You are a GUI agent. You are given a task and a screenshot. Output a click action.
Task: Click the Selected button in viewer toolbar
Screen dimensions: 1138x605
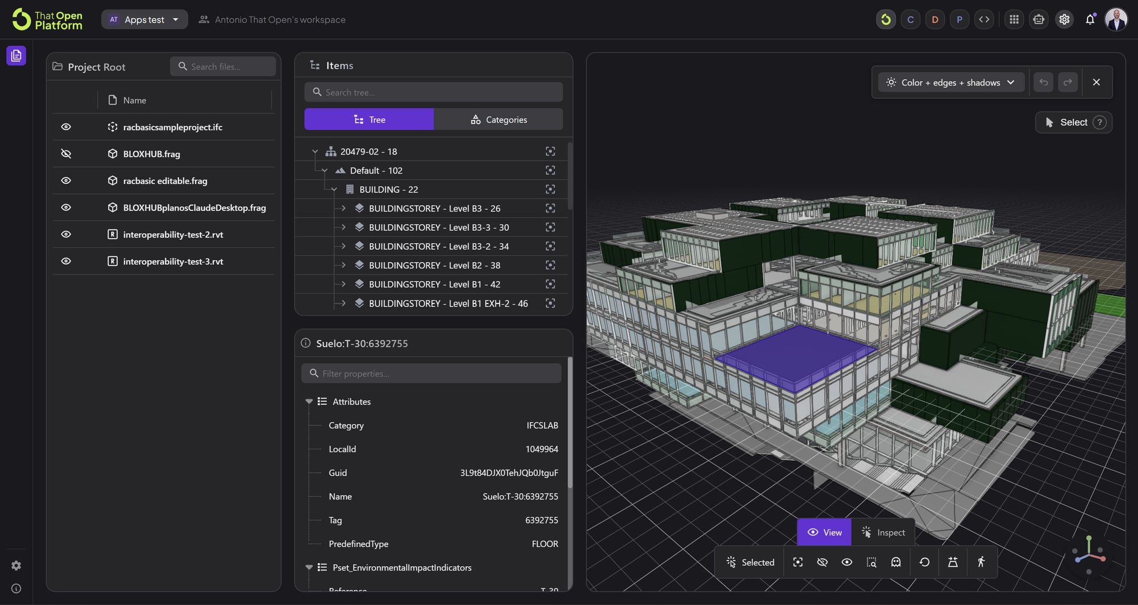750,562
